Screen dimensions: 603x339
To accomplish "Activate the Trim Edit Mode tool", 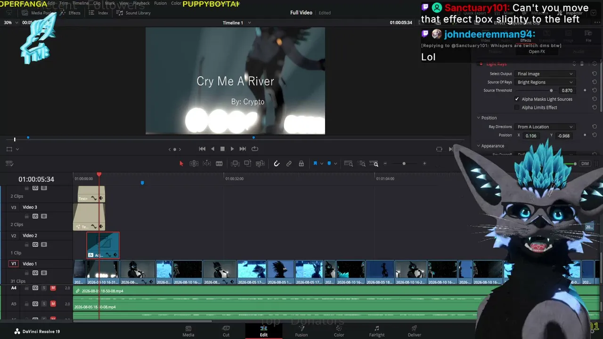I will click(x=194, y=163).
